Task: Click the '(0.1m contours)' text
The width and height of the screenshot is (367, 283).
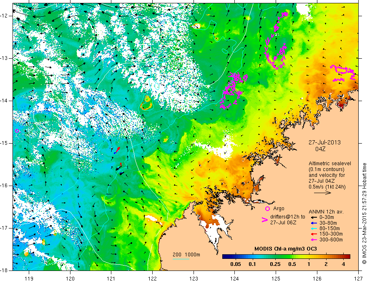Action: coord(327,169)
